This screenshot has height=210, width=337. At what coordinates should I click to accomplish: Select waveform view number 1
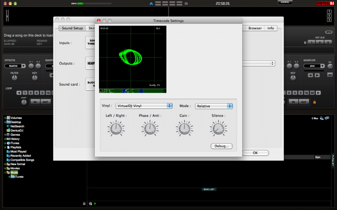pos(329,12)
